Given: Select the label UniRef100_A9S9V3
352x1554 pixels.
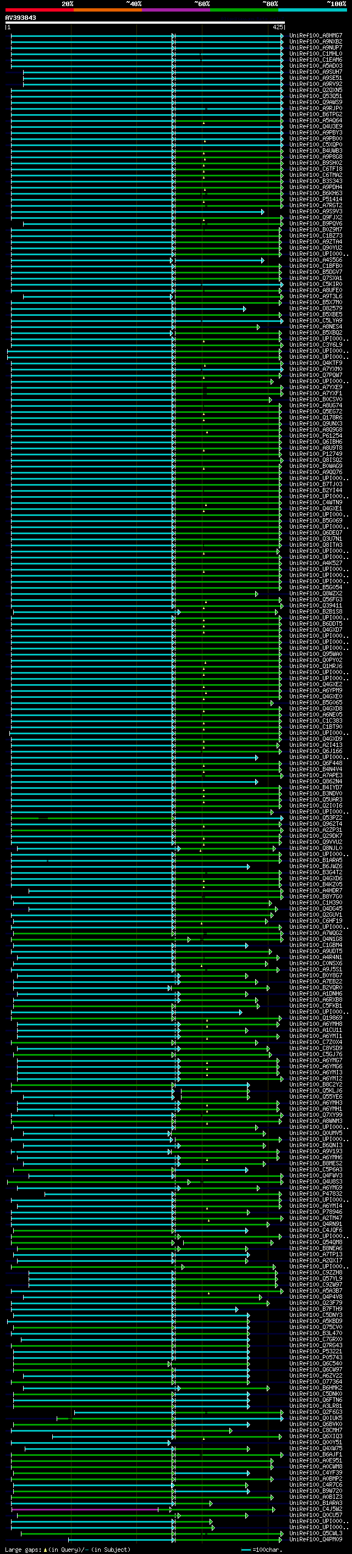Looking at the screenshot, I should 316,211.
